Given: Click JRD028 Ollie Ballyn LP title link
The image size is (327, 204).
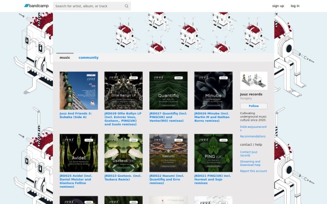Looking at the screenshot, I should pyautogui.click(x=123, y=119).
